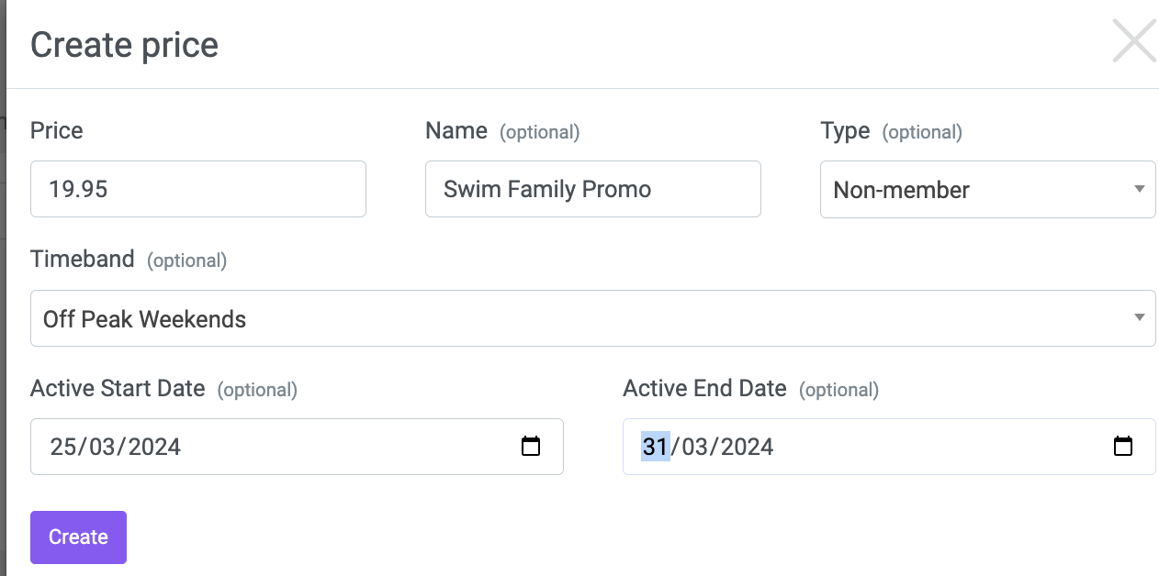Click the Timeband field label
This screenshot has height=576, width=1159.
coord(83,259)
